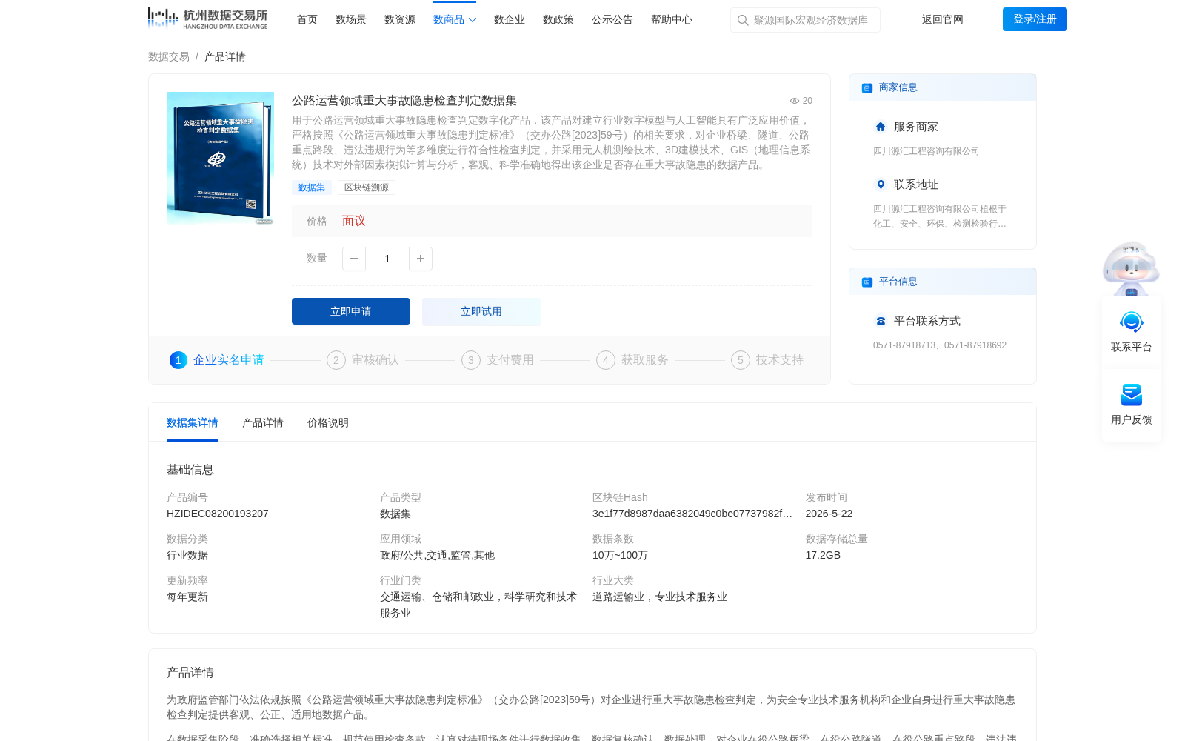Click the 数据集 tag

tap(312, 187)
